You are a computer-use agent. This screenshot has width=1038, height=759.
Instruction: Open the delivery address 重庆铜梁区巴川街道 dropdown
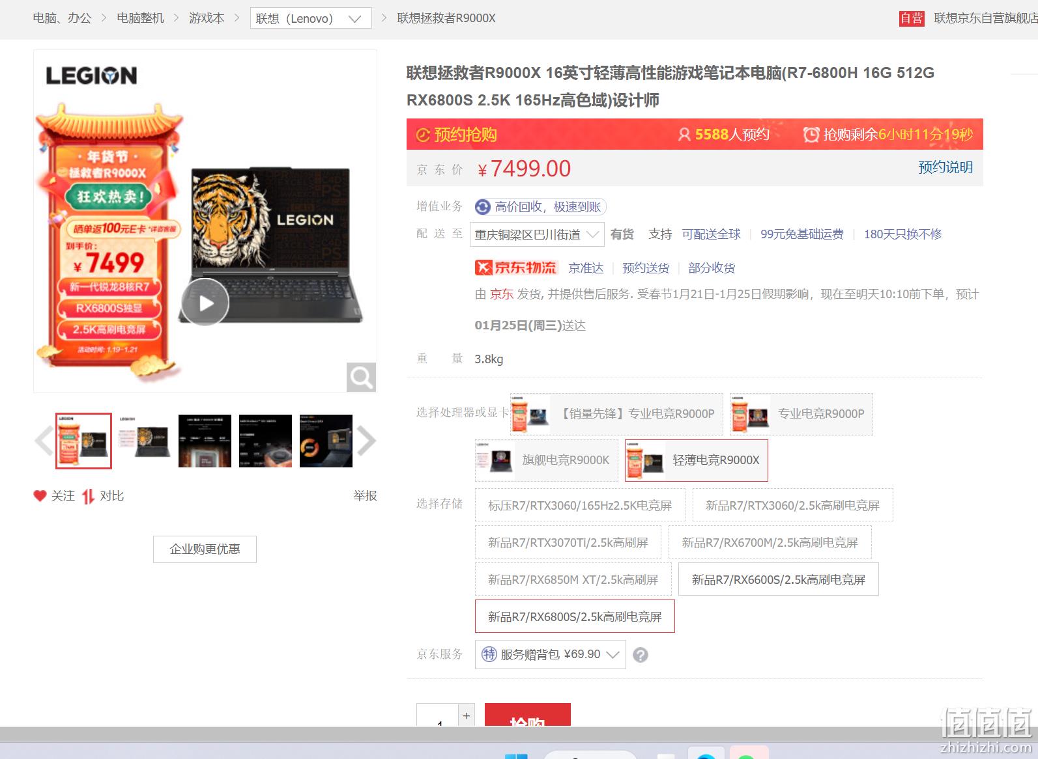(537, 234)
